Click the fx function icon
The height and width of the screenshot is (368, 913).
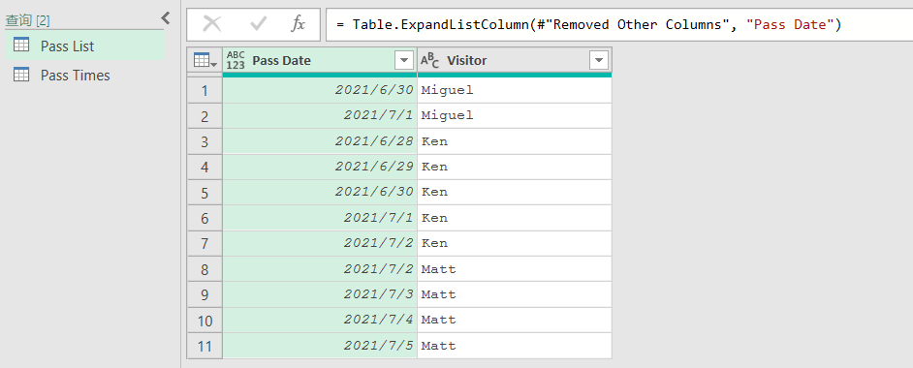299,24
